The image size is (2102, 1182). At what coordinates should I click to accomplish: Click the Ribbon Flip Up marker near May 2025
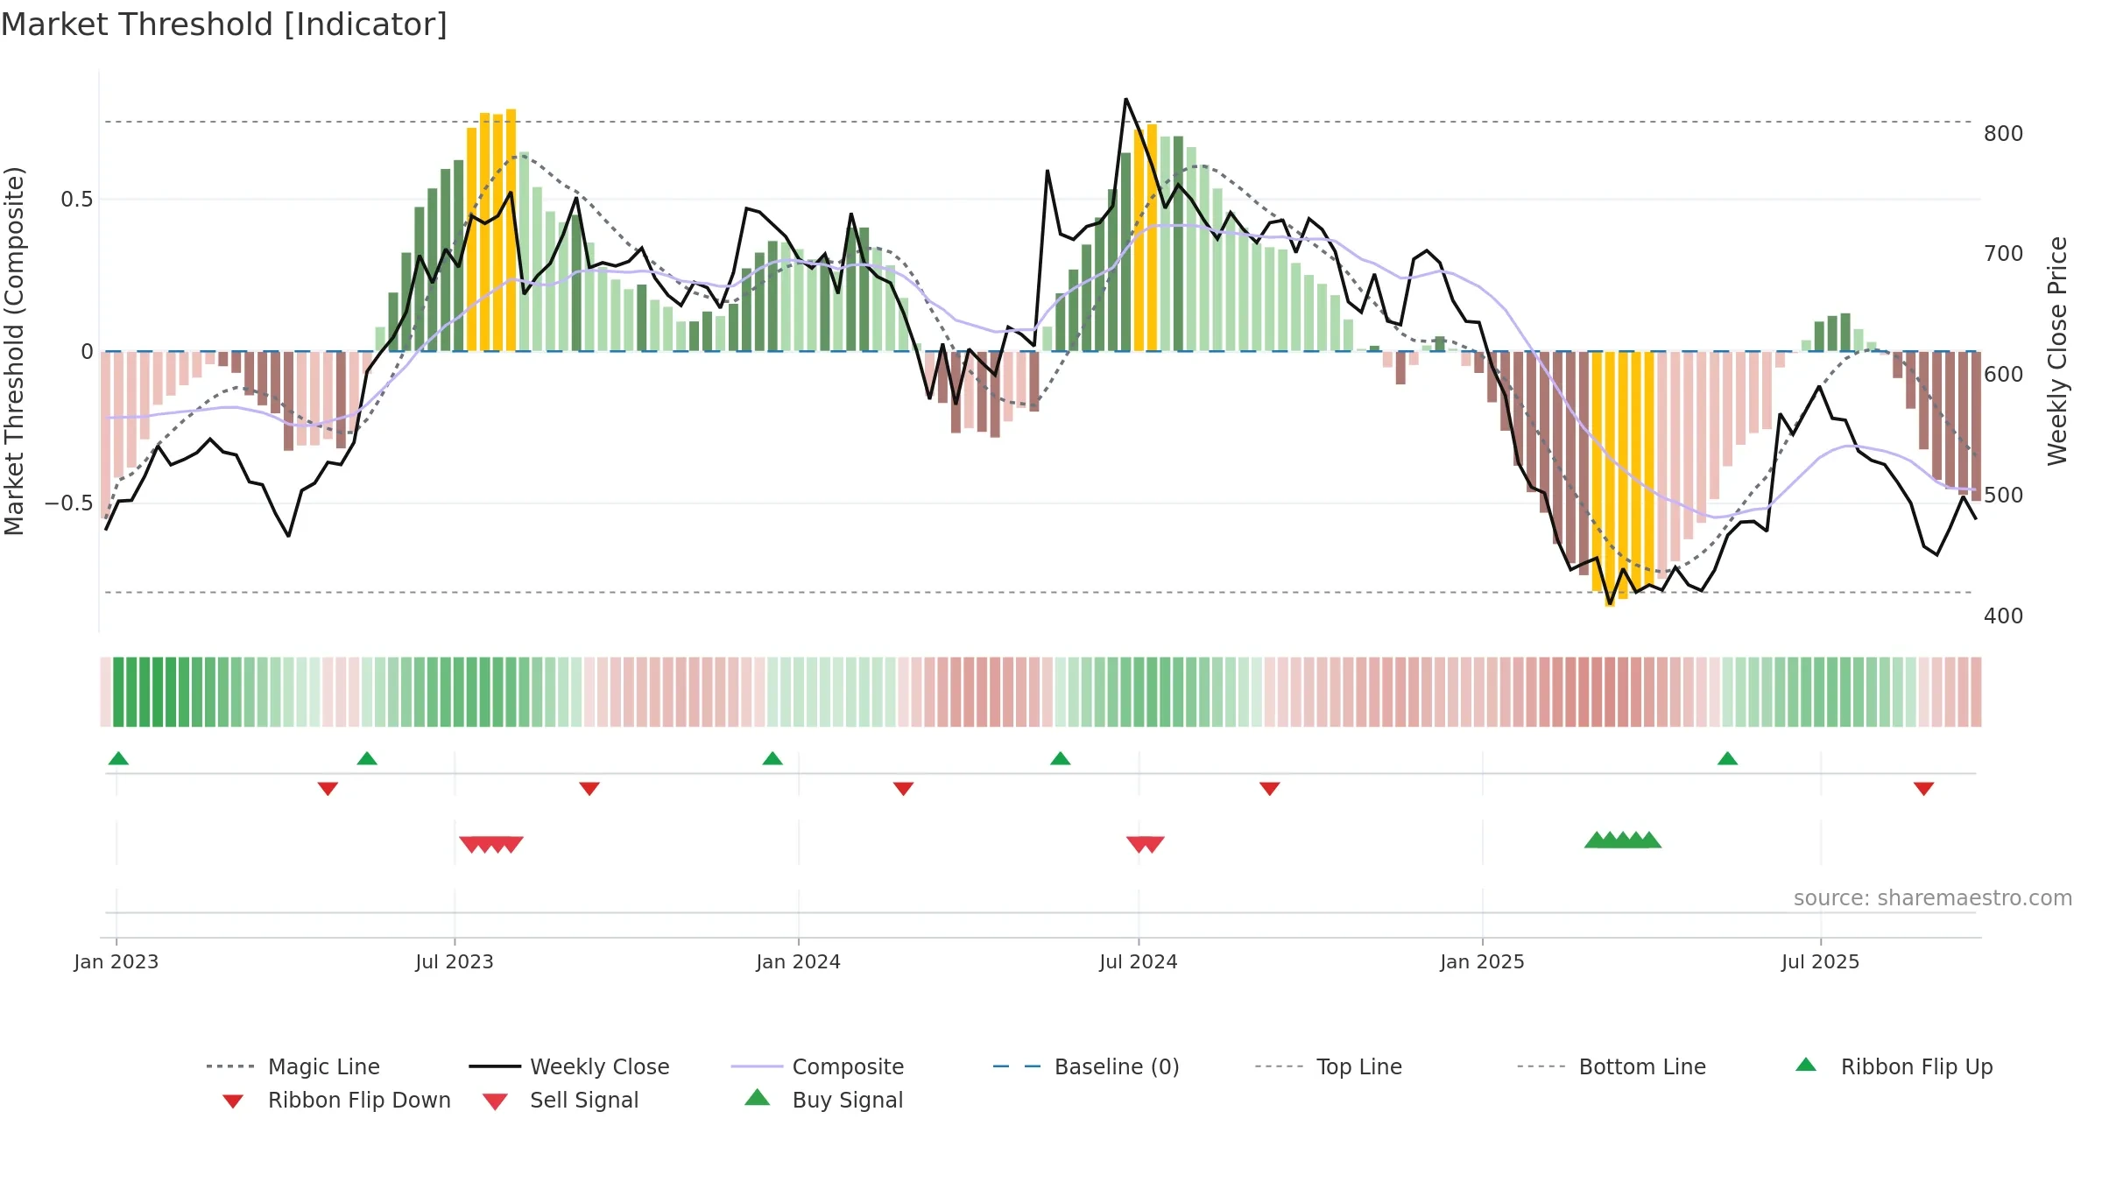(x=1727, y=758)
